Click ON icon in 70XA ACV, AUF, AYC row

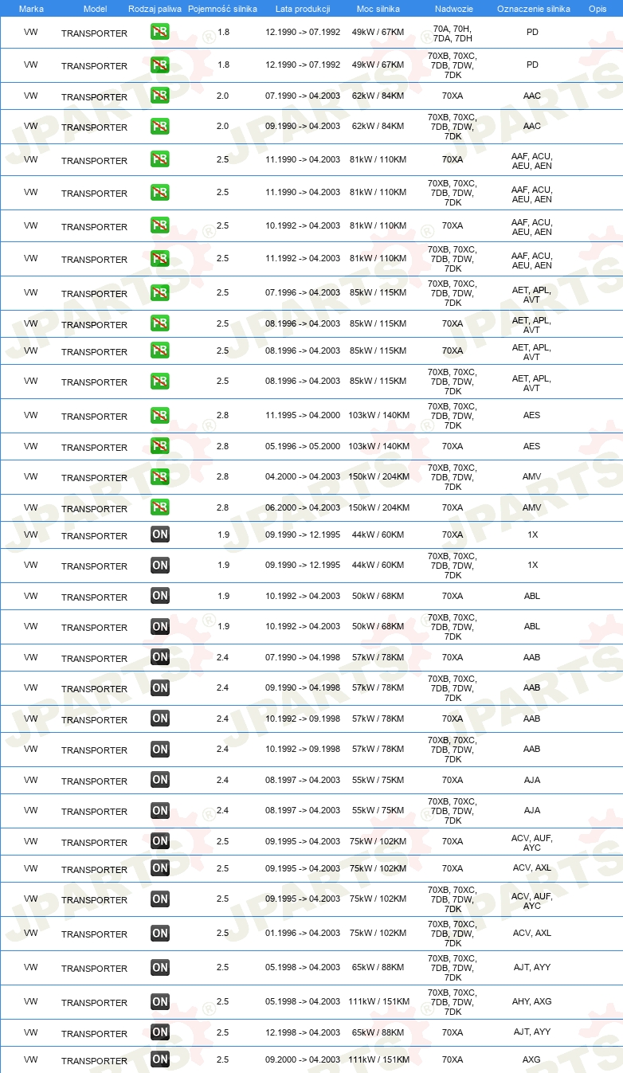160,841
